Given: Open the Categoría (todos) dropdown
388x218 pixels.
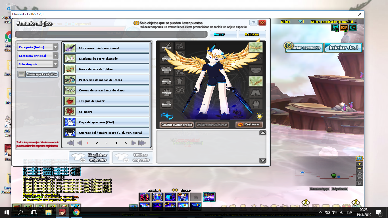Looking at the screenshot, I should point(37,47).
